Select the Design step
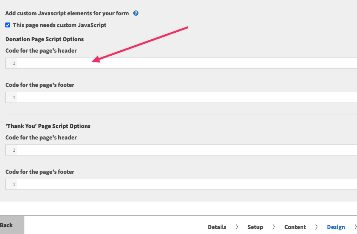The width and height of the screenshot is (357, 234). (x=336, y=227)
